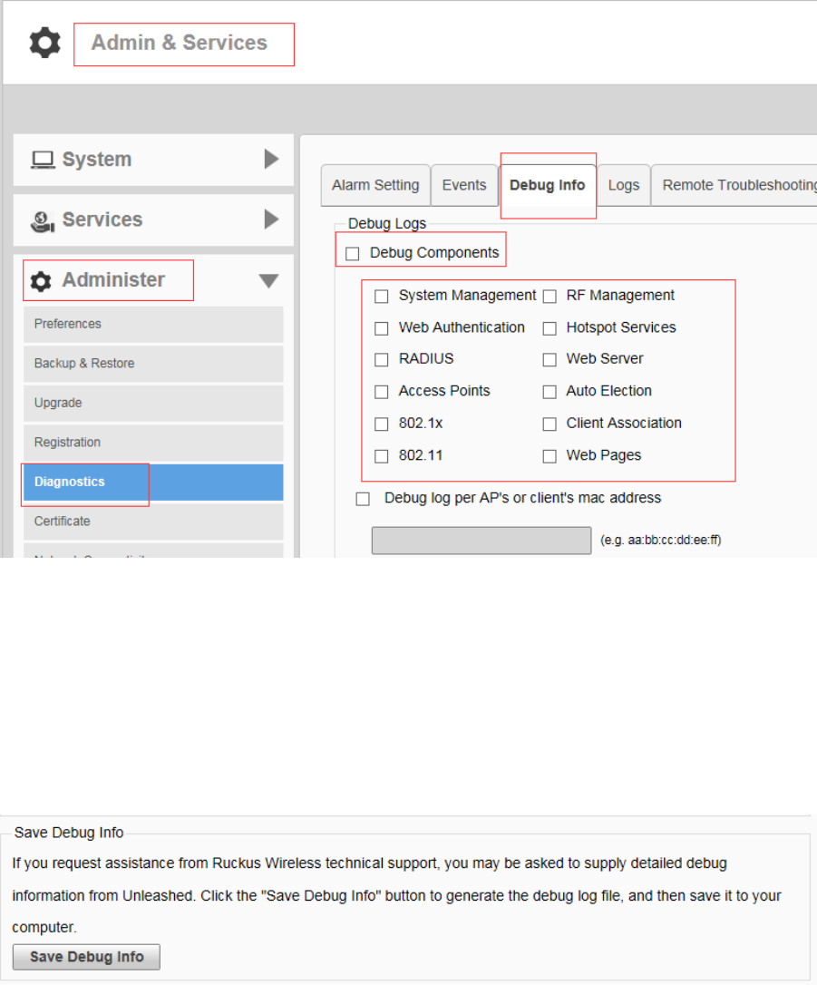Enable the Debug Components checkbox

click(353, 253)
